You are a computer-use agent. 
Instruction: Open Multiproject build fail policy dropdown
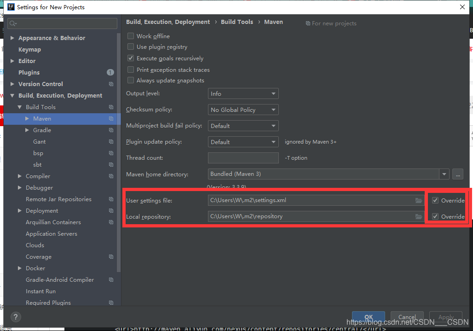[x=243, y=126]
